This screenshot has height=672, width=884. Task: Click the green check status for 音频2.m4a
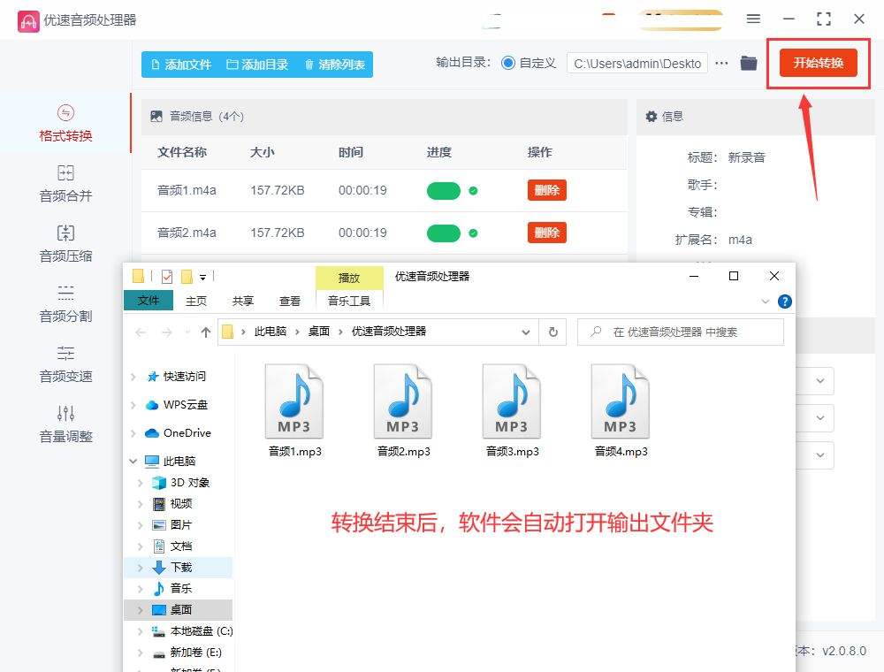[474, 233]
